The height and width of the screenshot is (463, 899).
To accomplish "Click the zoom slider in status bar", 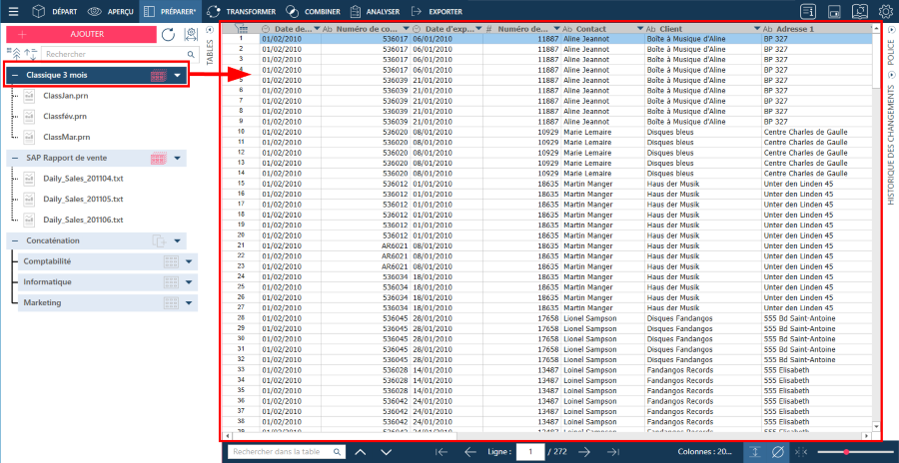I will coord(846,452).
